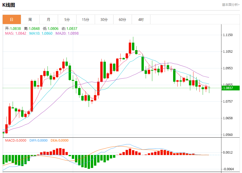
Task: Switch to the 日 daily chart tab
Action: [12, 20]
